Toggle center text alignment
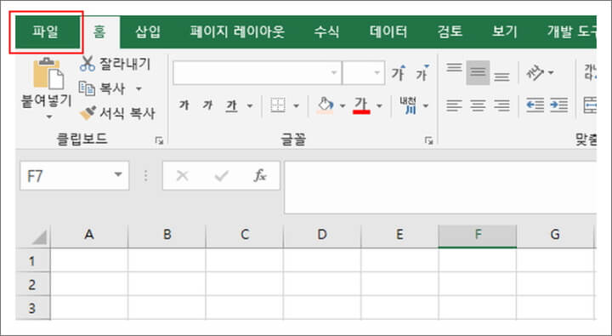The height and width of the screenshot is (336, 612). tap(478, 105)
